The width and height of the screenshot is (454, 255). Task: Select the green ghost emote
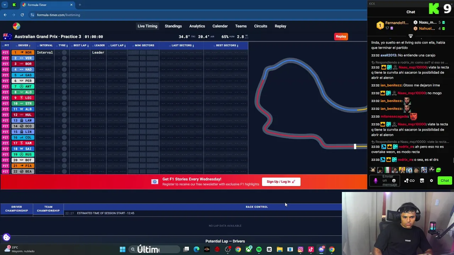coord(439,170)
